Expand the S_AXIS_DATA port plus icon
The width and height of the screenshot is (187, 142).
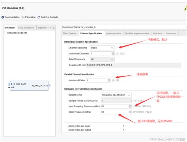point(11,84)
